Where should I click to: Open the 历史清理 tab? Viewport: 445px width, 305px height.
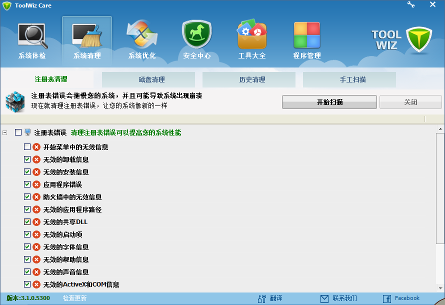pos(248,79)
